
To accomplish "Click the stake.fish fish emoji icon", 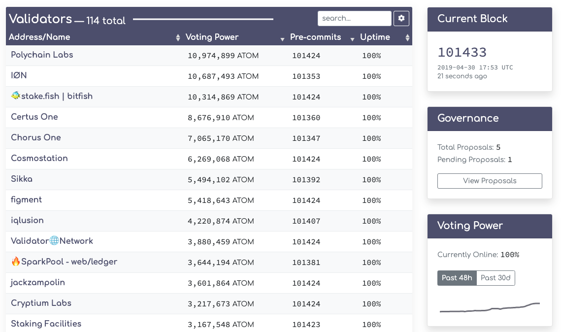I will (15, 96).
